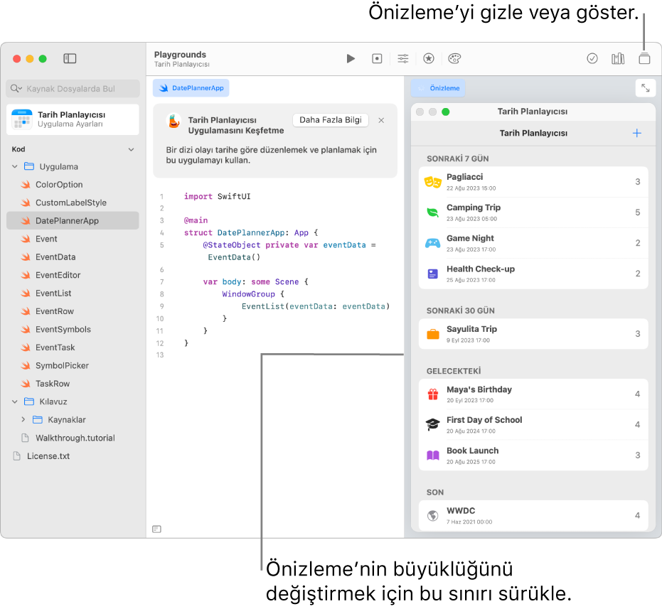Image resolution: width=662 pixels, height=609 pixels.
Task: Open the color palette icon in toolbar
Action: click(x=454, y=58)
